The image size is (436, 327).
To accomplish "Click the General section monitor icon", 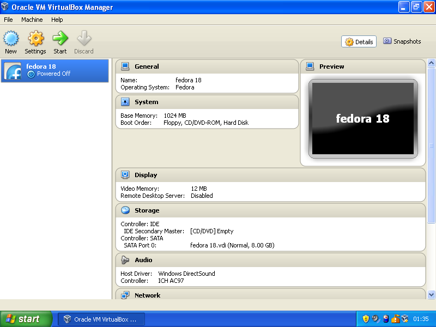I will coord(125,66).
